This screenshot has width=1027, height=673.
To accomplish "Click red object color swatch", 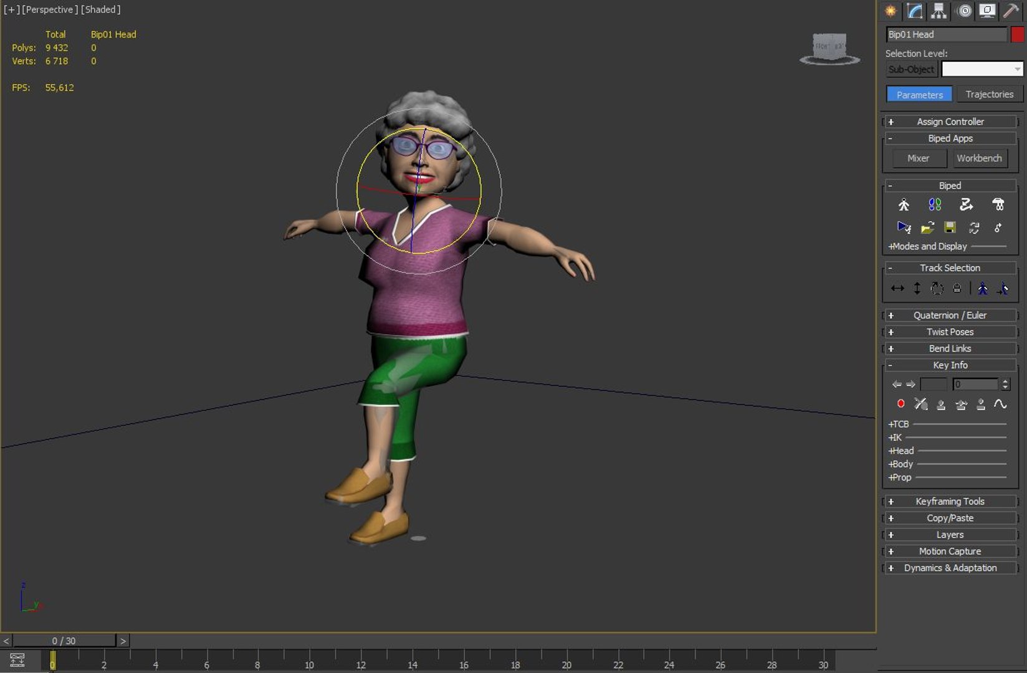I will 1017,34.
